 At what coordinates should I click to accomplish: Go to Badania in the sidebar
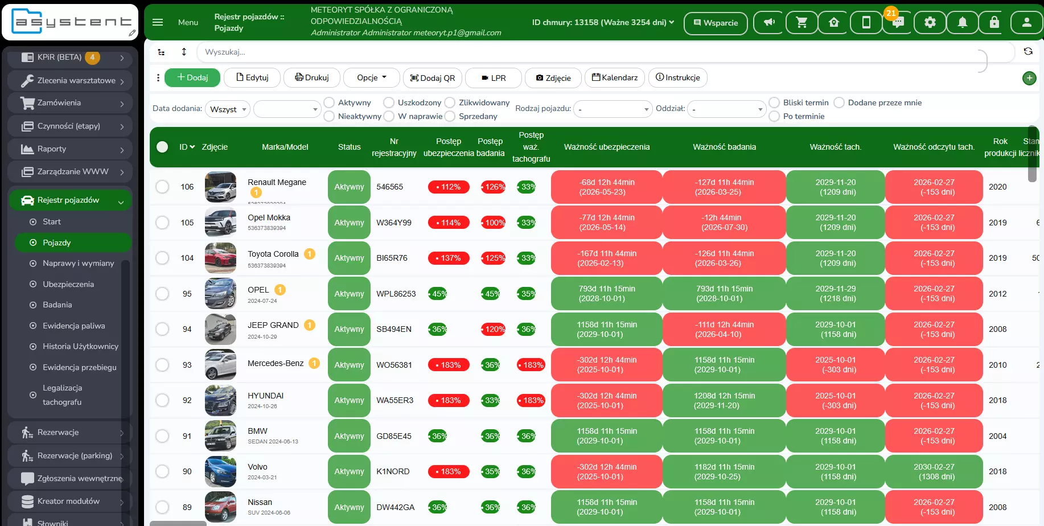57,305
